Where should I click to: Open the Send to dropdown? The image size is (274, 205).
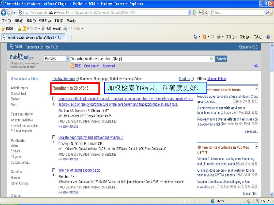click(186, 79)
